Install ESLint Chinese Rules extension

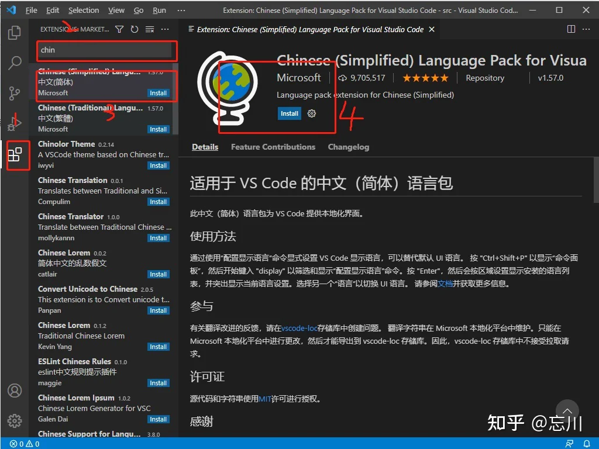(x=158, y=384)
